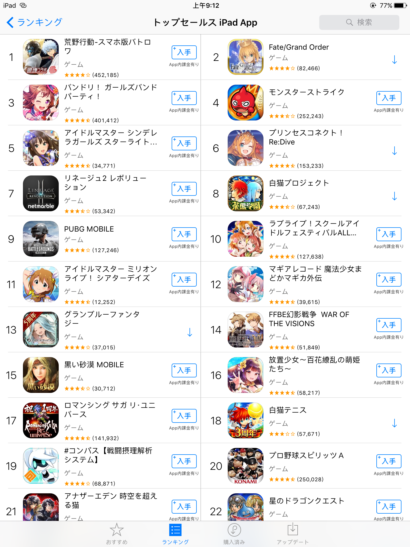The image size is (410, 547).
Task: Tap 入手 for プロ野球スピリッツA
Action: click(389, 461)
